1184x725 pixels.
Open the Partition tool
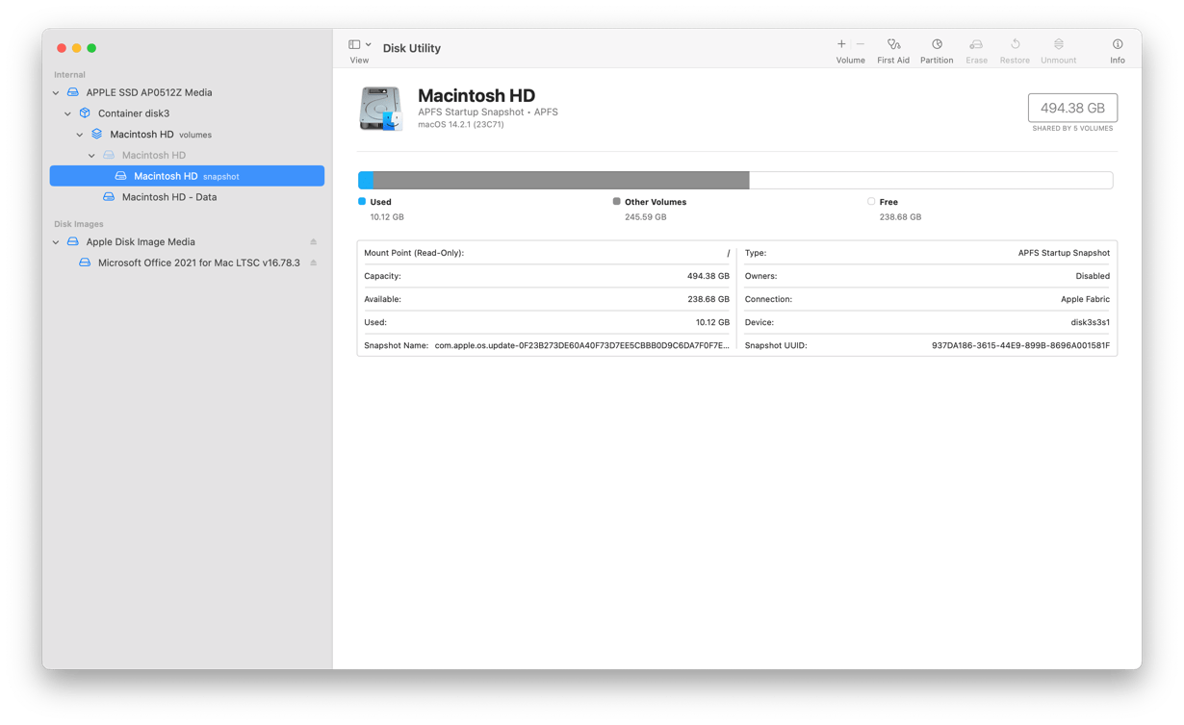coord(936,45)
